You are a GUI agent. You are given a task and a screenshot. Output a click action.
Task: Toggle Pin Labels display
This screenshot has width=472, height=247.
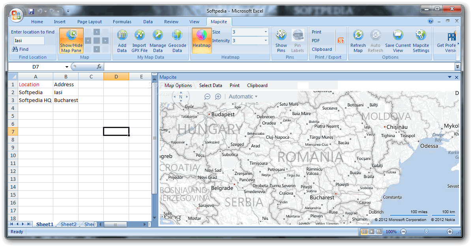pyautogui.click(x=298, y=41)
